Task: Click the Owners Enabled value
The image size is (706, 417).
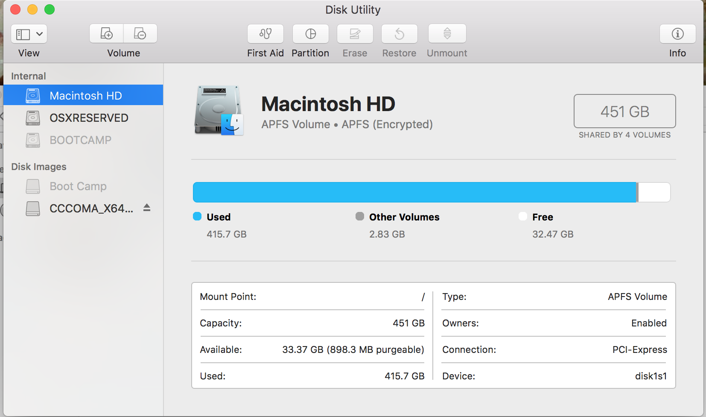Action: [x=649, y=323]
